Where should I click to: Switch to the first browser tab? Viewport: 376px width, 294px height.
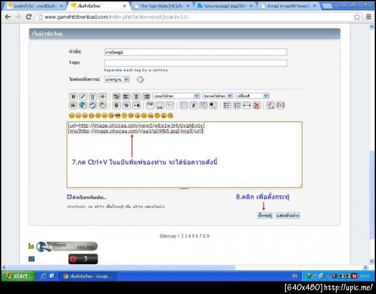(34, 6)
